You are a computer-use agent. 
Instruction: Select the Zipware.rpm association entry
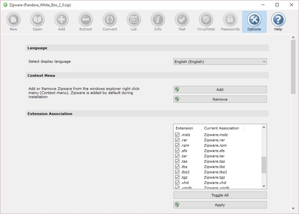tap(215, 145)
